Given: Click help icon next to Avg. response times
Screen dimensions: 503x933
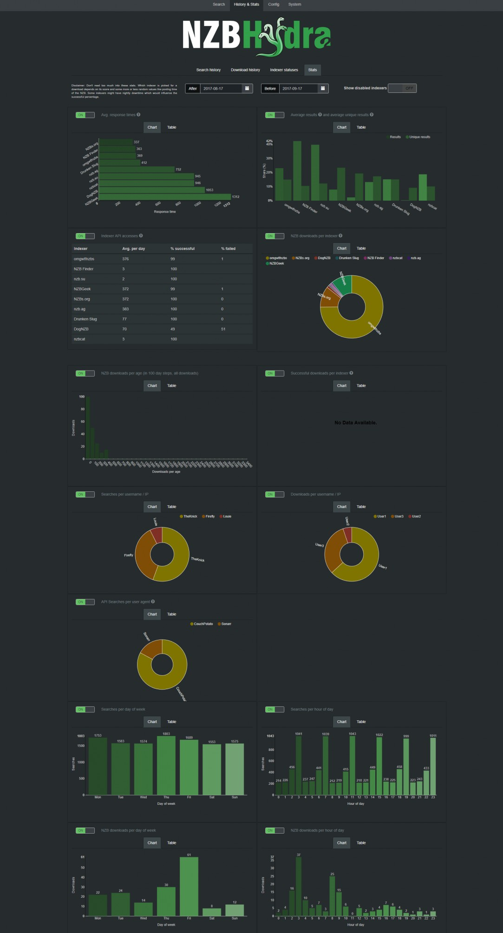Looking at the screenshot, I should tap(138, 115).
